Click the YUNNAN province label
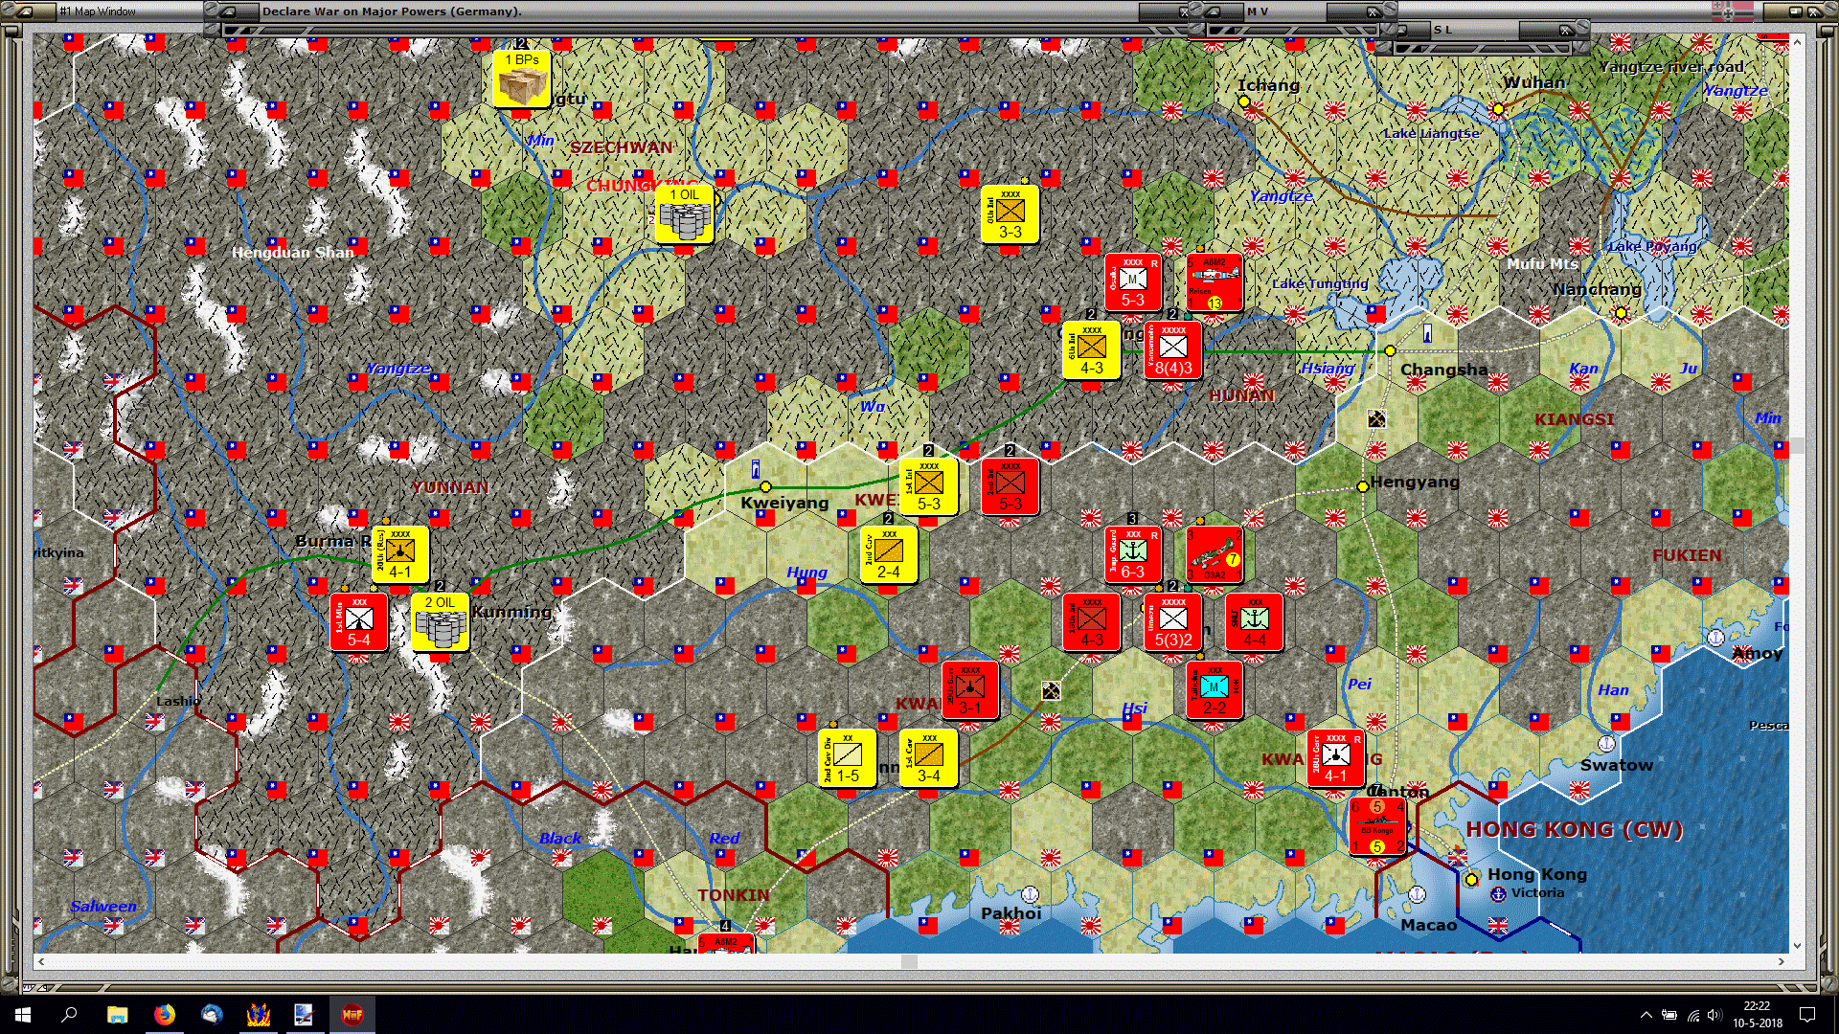Screen dimensions: 1839x1034 coord(450,487)
